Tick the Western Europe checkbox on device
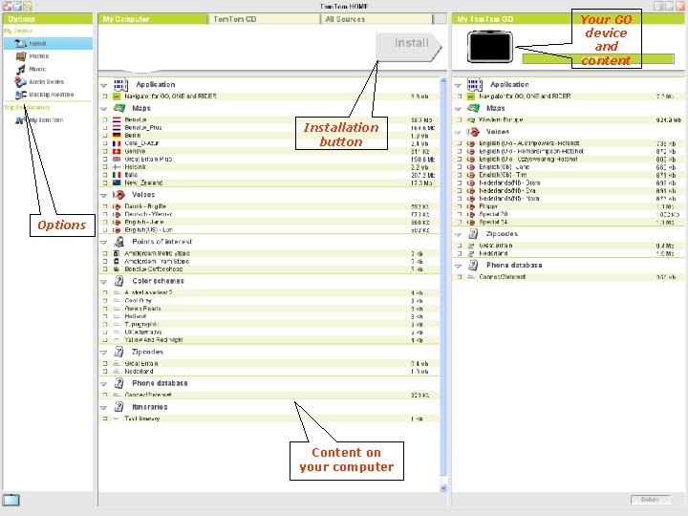This screenshot has width=688, height=516. (460, 119)
